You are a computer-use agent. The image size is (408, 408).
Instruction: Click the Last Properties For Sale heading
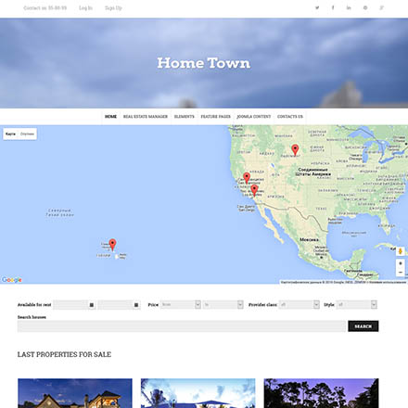pyautogui.click(x=64, y=354)
